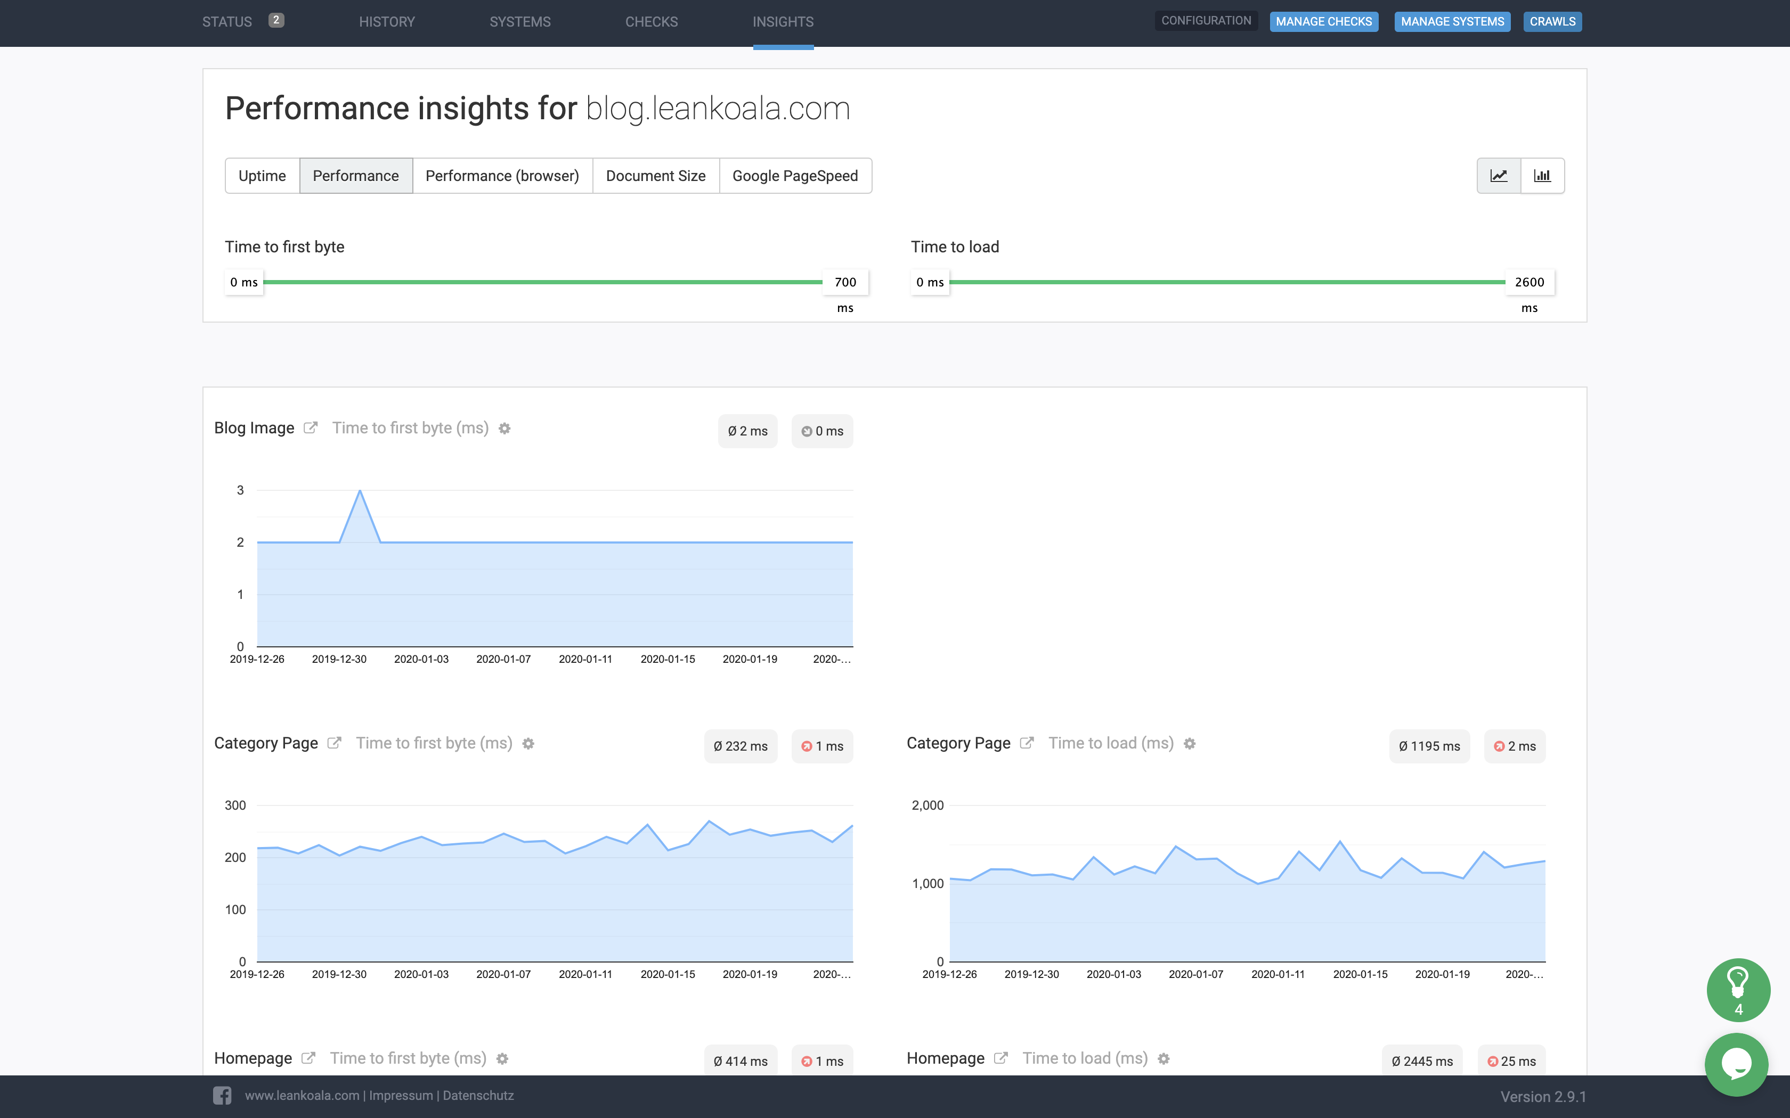The width and height of the screenshot is (1790, 1118).
Task: Open www.leankoala.com footer link
Action: (302, 1095)
